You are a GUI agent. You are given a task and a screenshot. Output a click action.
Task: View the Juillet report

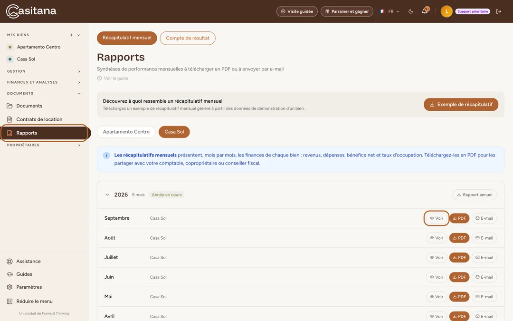pos(437,258)
